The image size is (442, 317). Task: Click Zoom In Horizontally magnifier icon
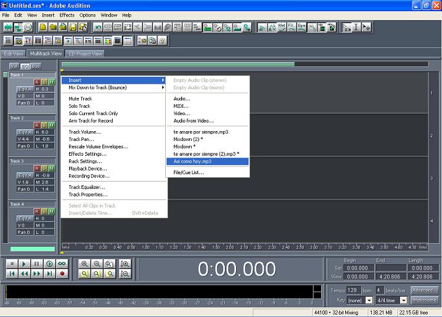point(84,264)
